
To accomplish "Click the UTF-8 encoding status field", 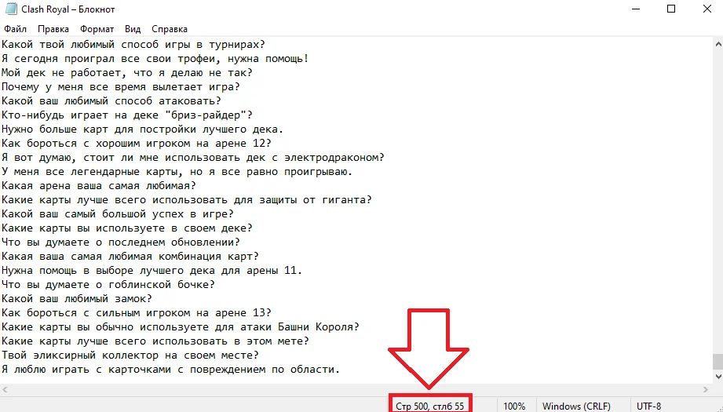I will click(648, 406).
